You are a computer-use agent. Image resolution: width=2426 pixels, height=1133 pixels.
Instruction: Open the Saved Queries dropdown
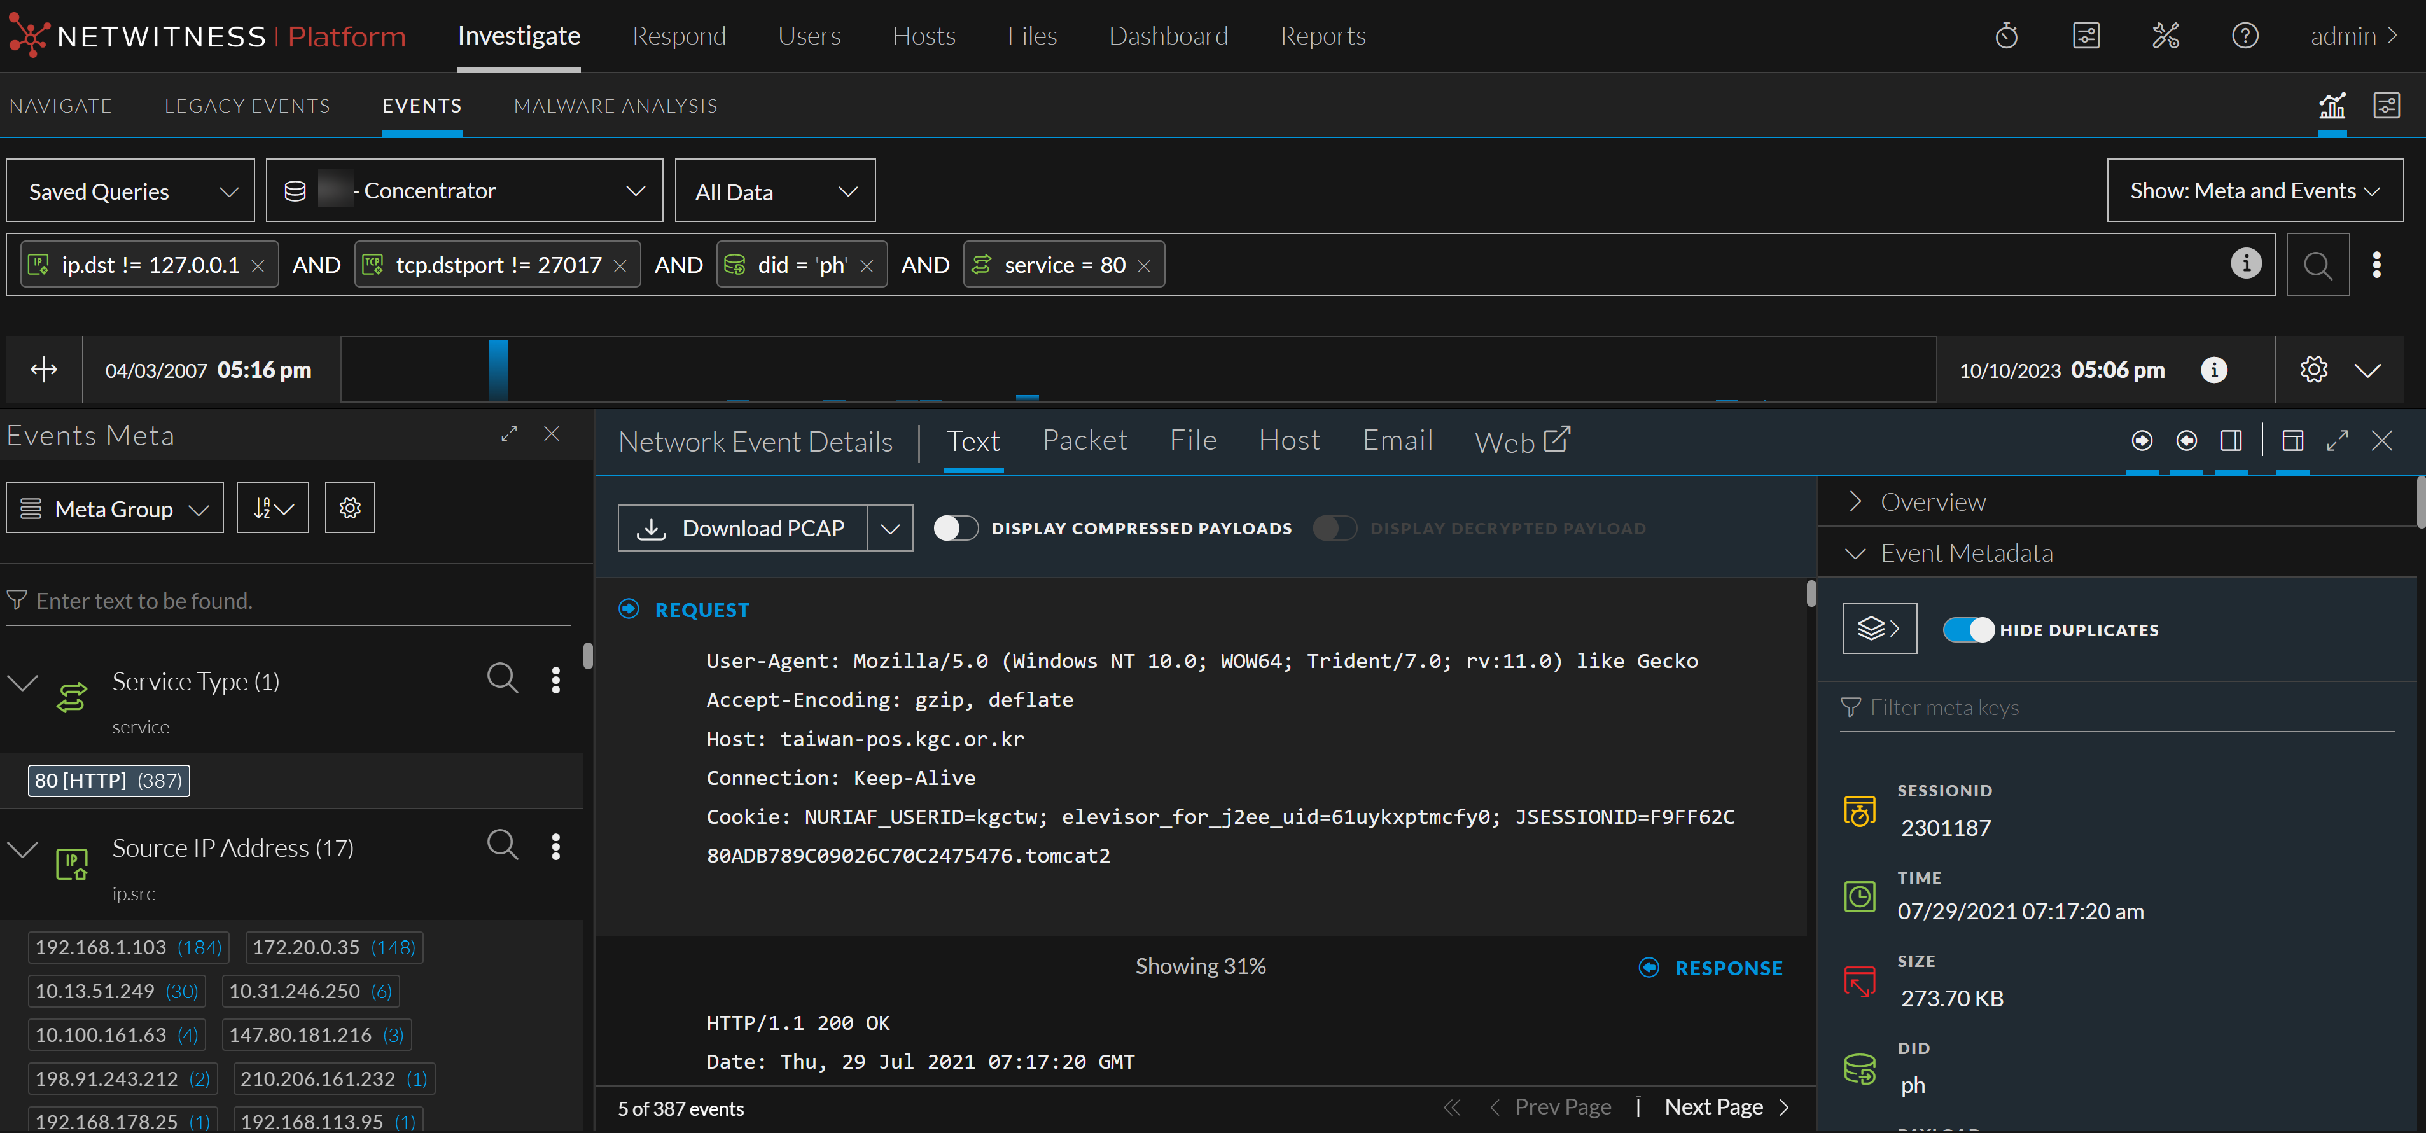[x=131, y=191]
